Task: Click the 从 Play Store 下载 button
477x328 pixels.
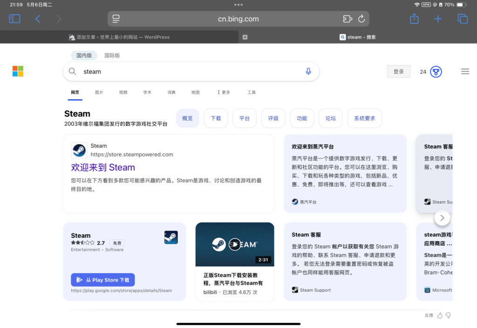Action: pos(103,280)
